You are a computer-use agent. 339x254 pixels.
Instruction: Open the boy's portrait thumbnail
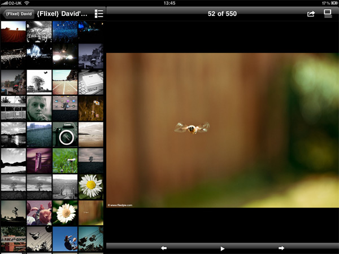pyautogui.click(x=39, y=108)
